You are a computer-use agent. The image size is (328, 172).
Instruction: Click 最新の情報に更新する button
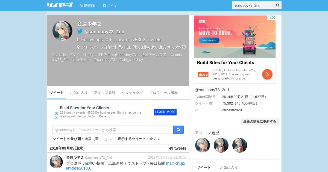pyautogui.click(x=260, y=121)
